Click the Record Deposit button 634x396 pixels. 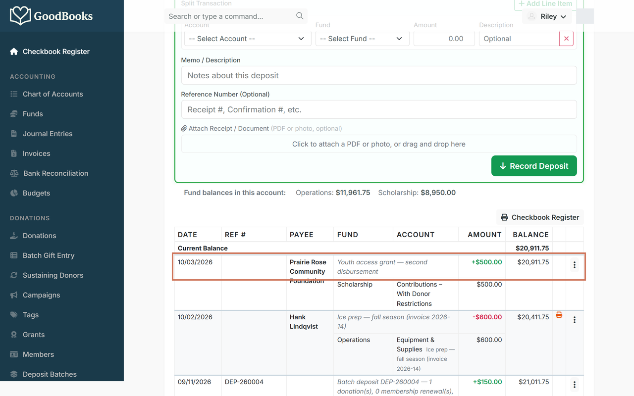pos(534,166)
